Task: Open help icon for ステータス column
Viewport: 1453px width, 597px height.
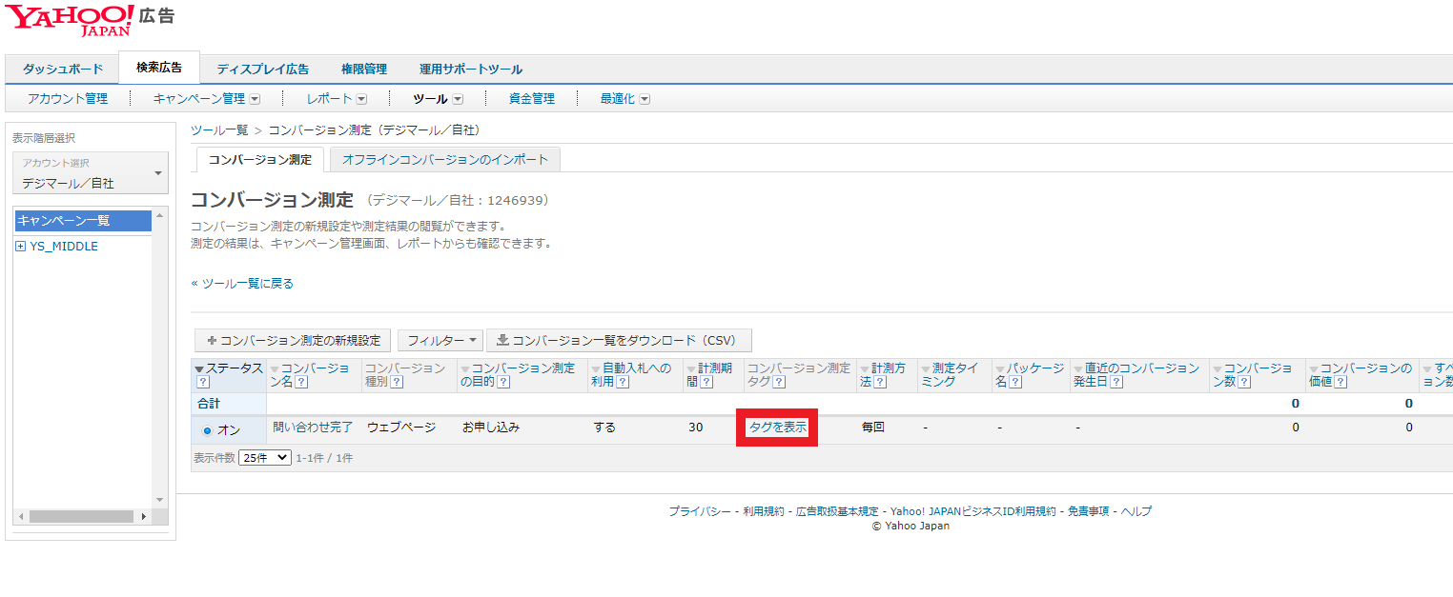Action: coord(202,382)
